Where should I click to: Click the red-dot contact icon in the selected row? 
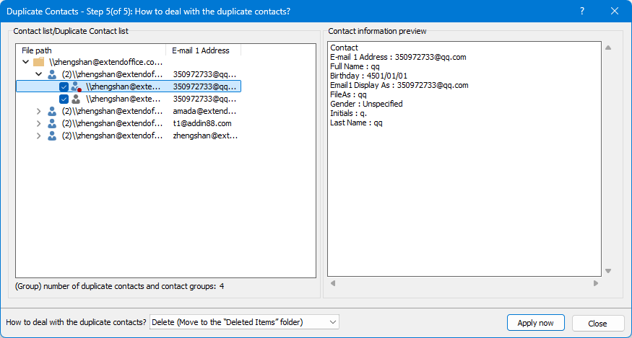(76, 86)
